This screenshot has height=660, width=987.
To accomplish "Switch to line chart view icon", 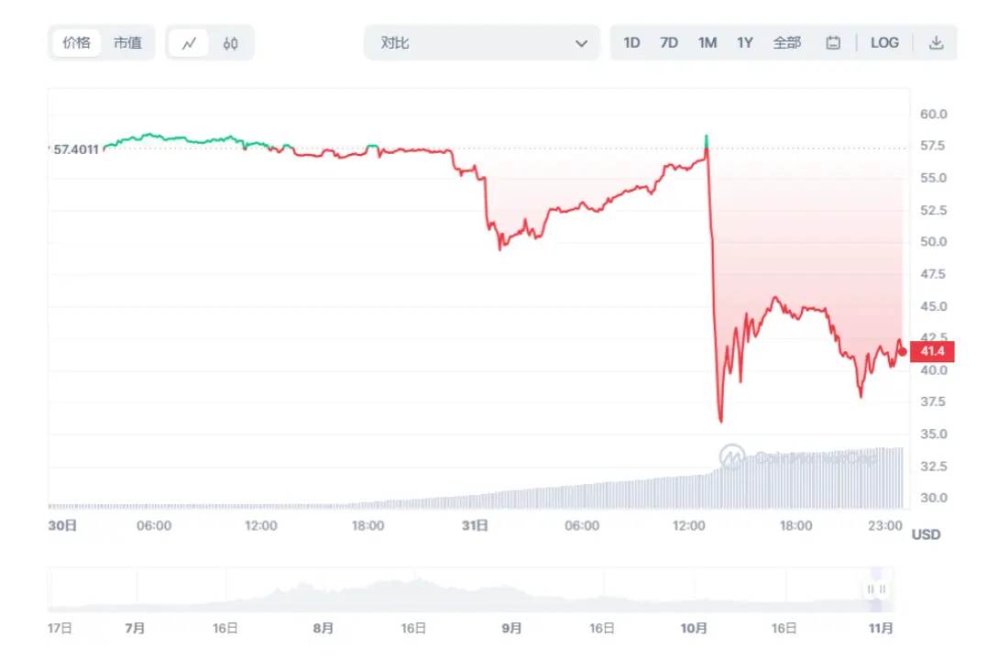I will 189,43.
